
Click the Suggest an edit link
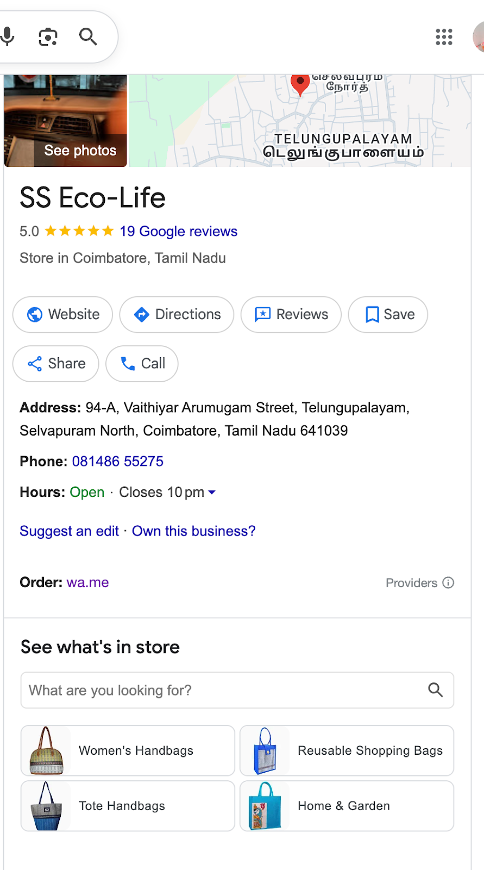(69, 531)
